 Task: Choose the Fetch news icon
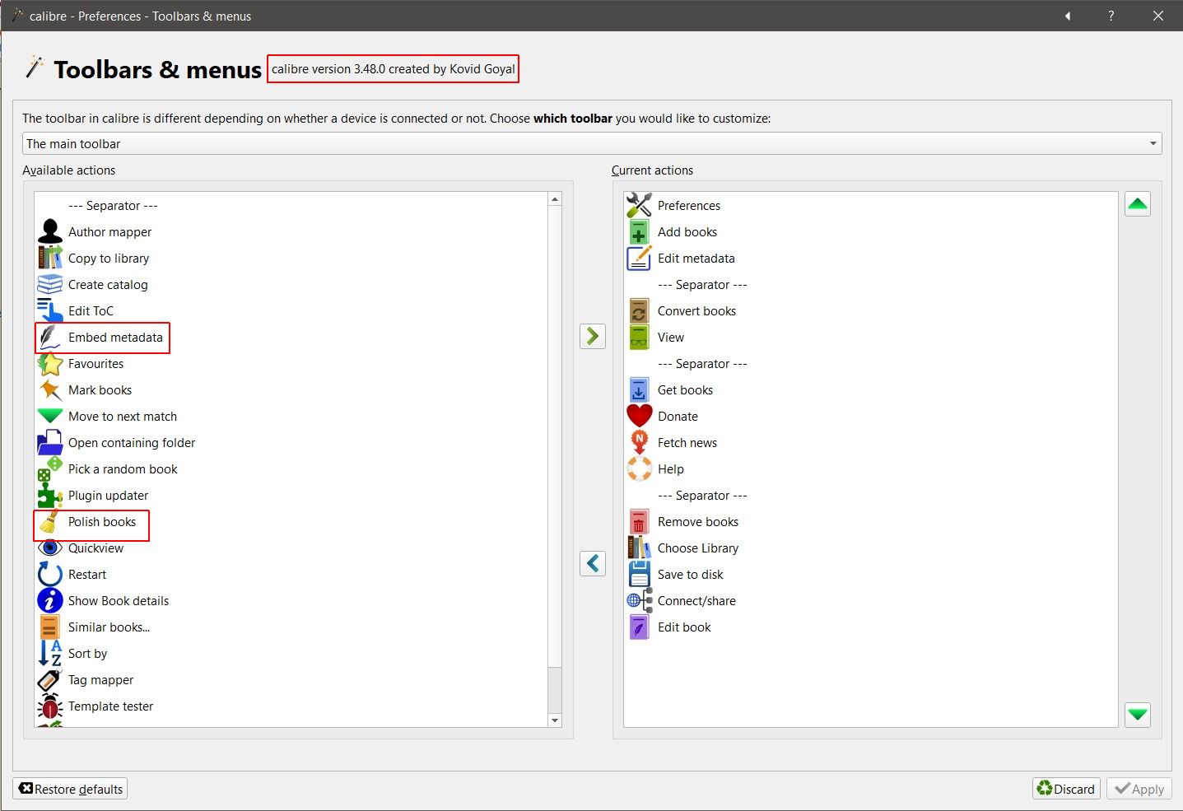pyautogui.click(x=640, y=443)
